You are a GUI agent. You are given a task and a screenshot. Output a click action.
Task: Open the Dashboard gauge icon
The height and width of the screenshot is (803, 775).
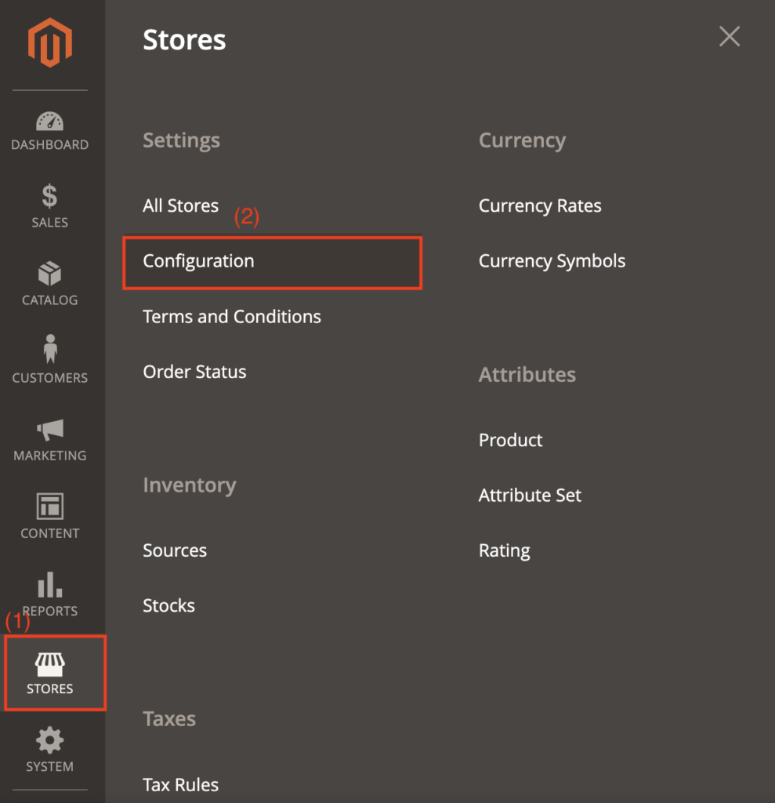click(50, 122)
